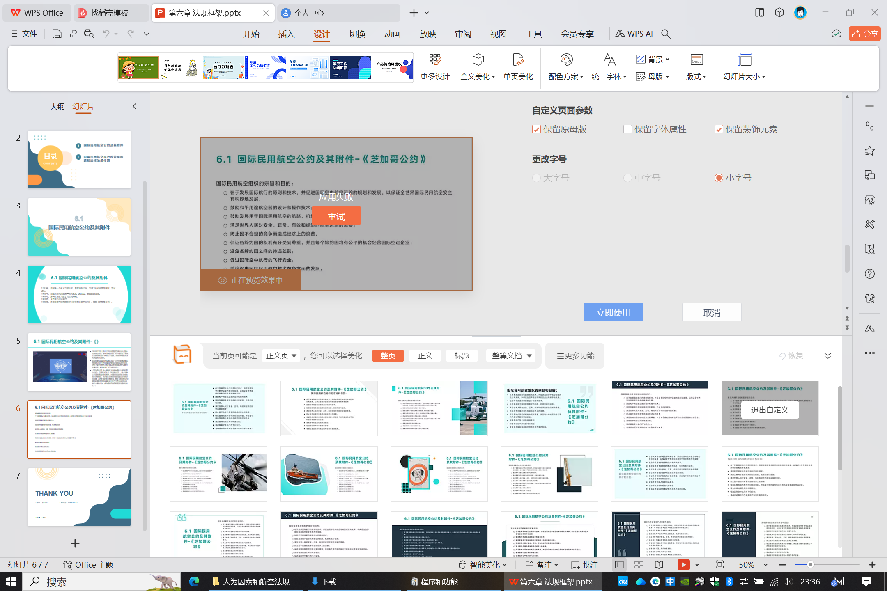Select the small font size (小字号) radio button
This screenshot has height=591, width=887.
tap(719, 178)
